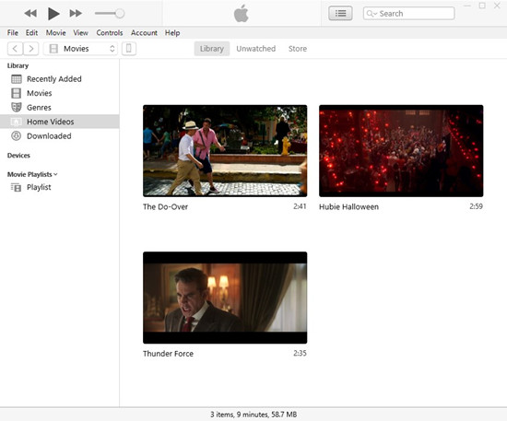Click the Downloaded clock-arrow icon
Screen dimensions: 507x421
(x=17, y=135)
